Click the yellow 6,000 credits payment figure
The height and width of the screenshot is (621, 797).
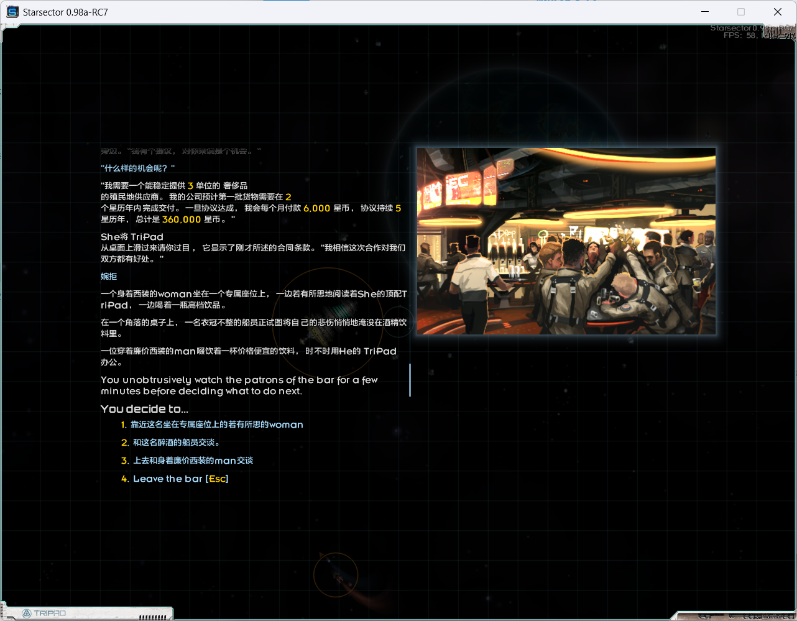[317, 208]
